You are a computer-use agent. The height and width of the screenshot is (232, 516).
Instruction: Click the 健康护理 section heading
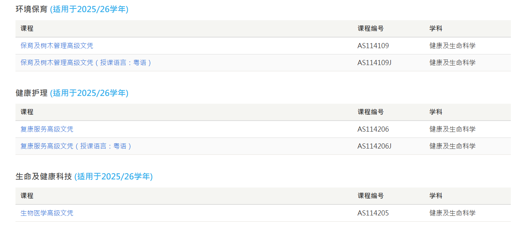[x=32, y=93]
